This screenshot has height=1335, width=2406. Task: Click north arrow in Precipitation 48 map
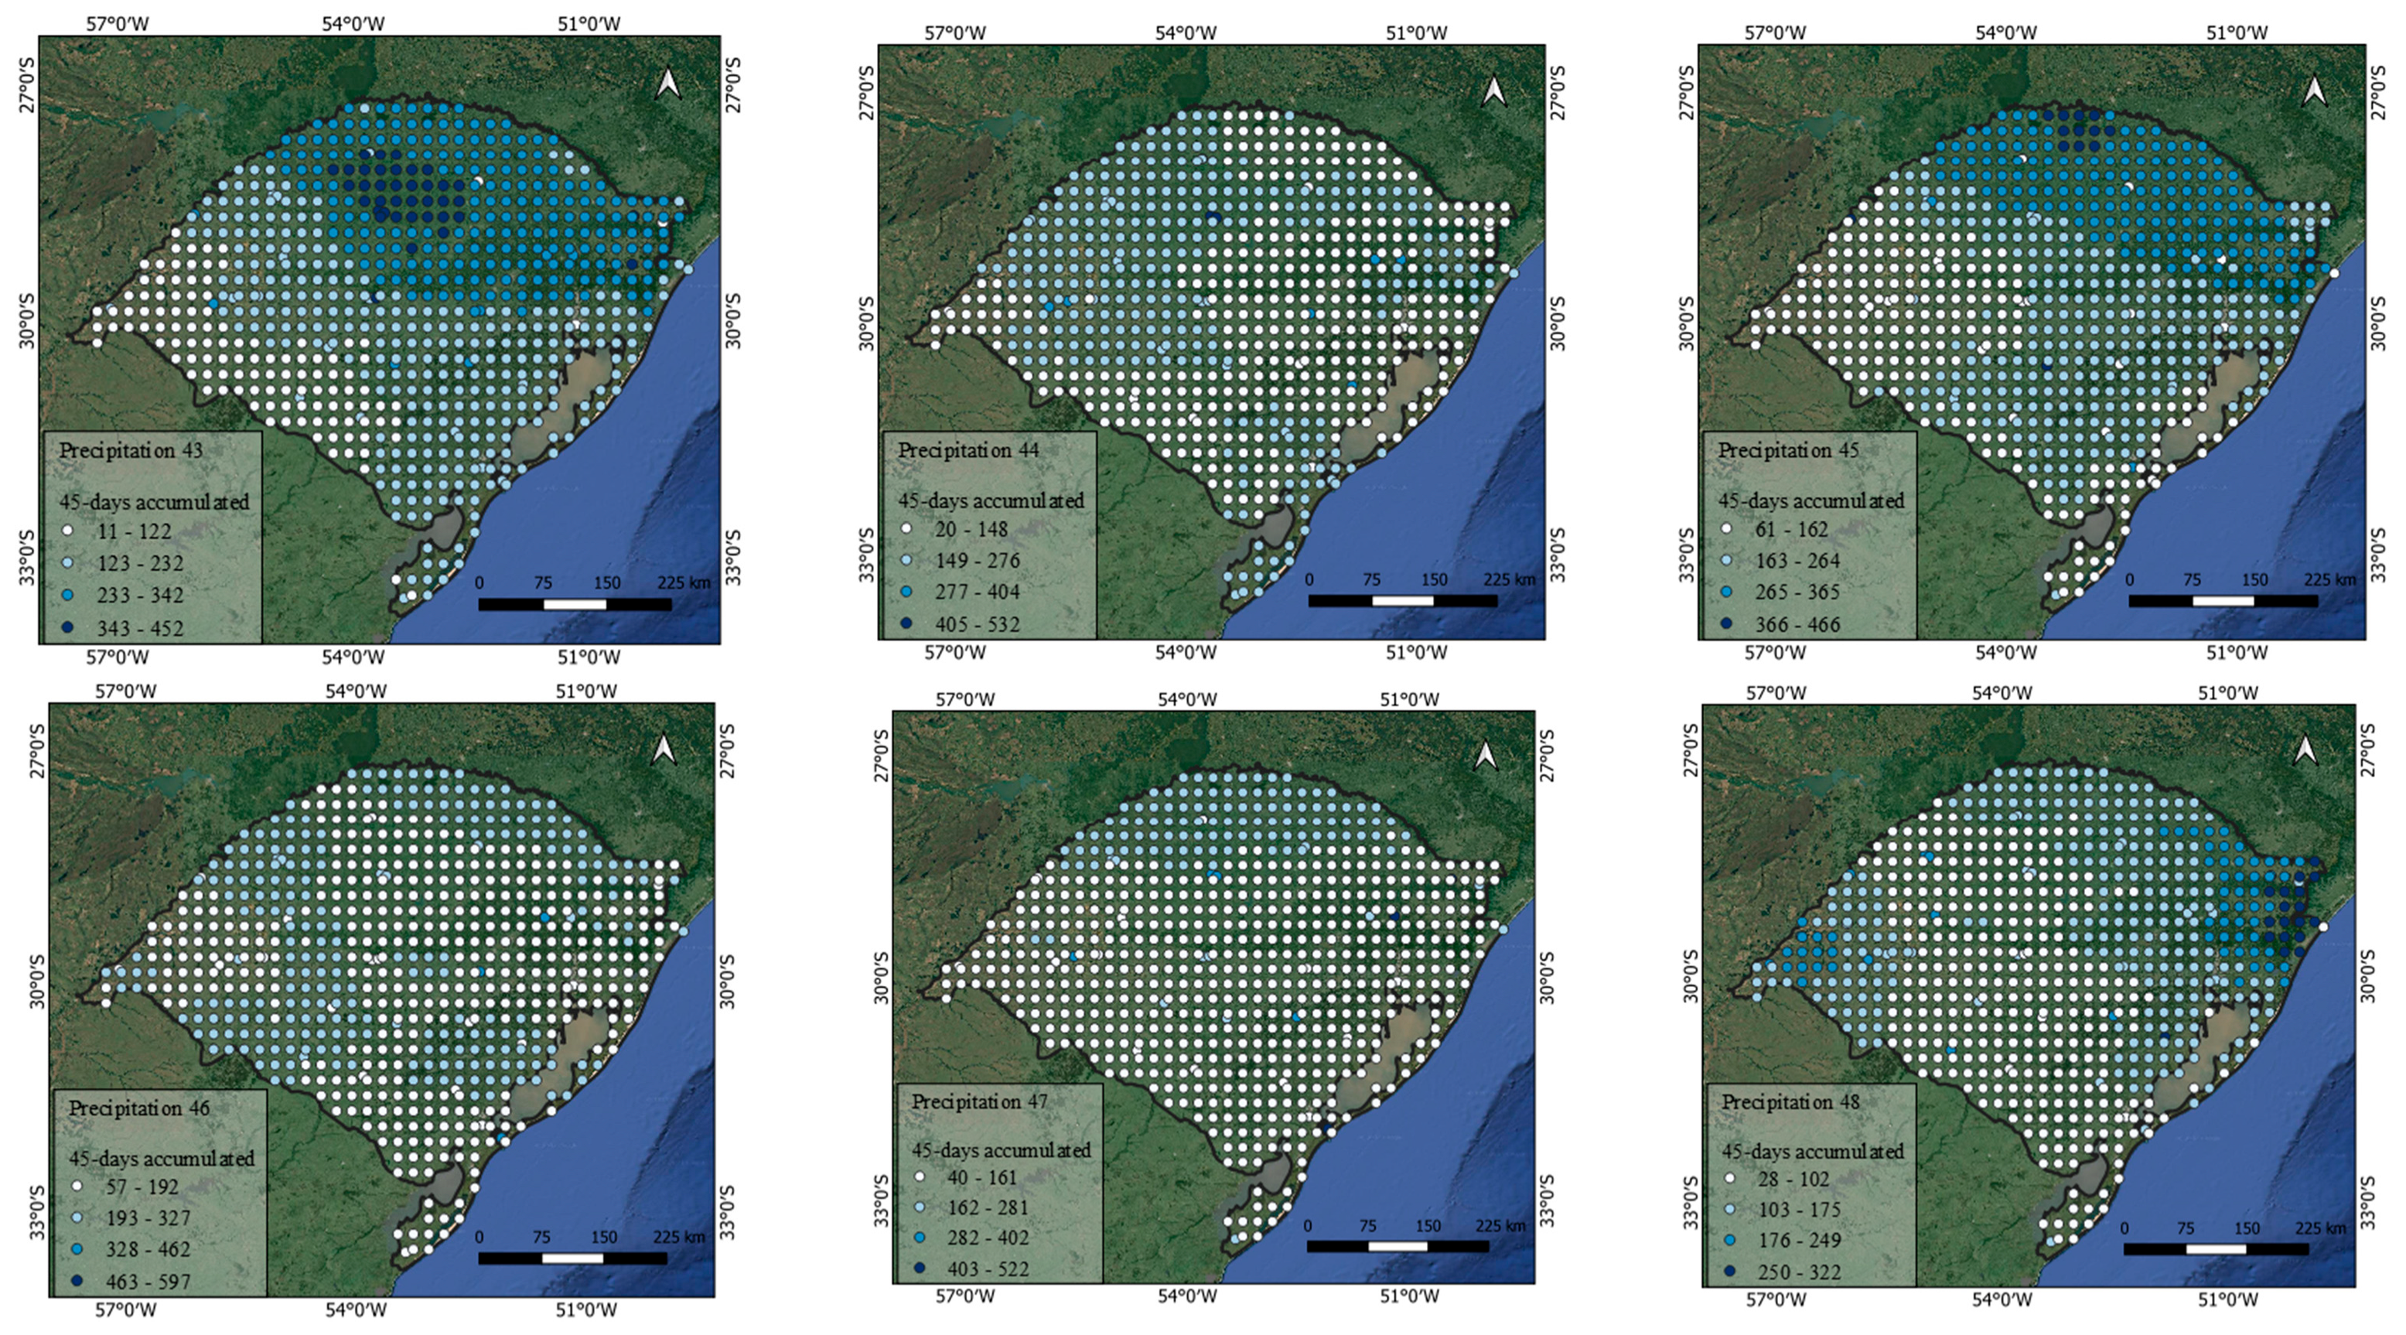tap(2305, 749)
